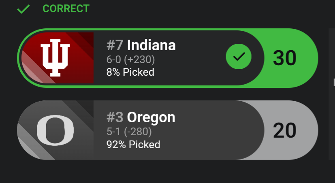Click Oregon's final score of 20

point(285,130)
